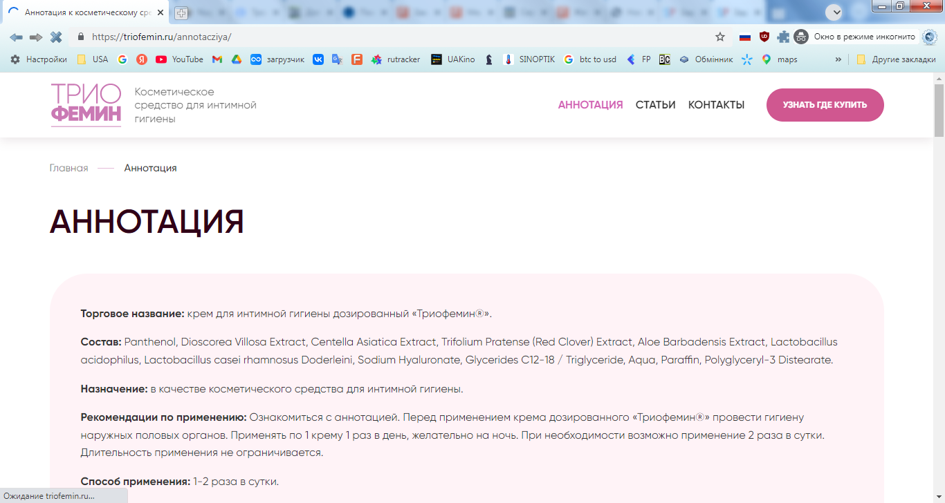Open the FP bookmark
Viewport: 945px width, 503px height.
(639, 59)
